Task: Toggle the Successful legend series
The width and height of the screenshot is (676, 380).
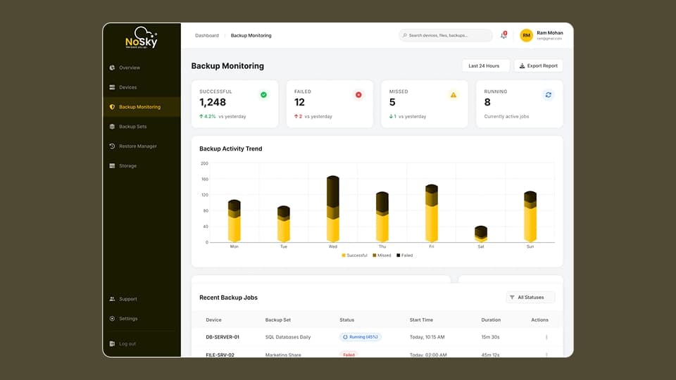Action: pyautogui.click(x=355, y=255)
